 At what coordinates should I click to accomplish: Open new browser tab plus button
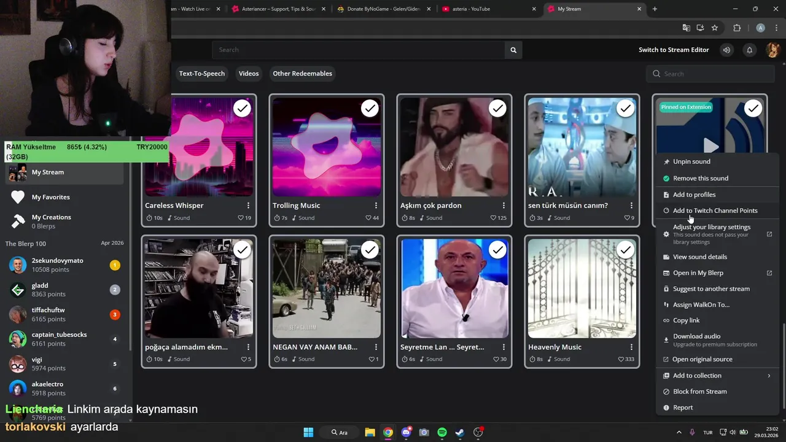(x=655, y=9)
